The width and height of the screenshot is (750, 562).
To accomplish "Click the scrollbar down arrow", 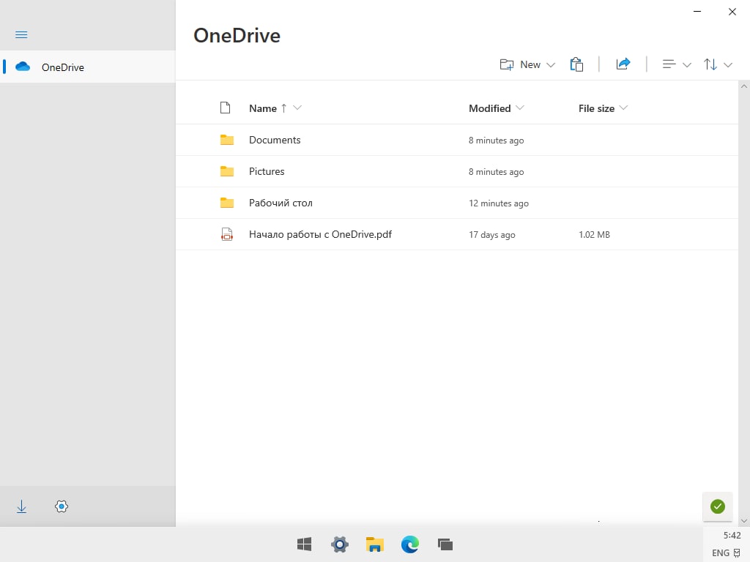I will point(744,521).
